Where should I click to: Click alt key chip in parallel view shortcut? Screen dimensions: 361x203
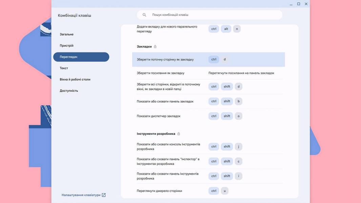[226, 29]
